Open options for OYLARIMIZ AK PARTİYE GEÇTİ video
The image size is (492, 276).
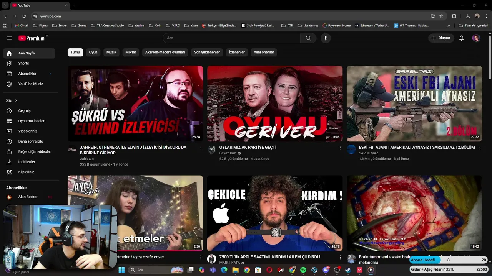[340, 148]
